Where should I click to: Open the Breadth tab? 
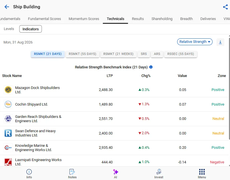pos(187,19)
